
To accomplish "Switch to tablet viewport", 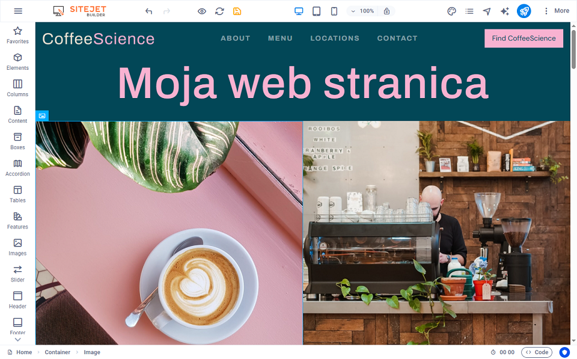I will (316, 11).
